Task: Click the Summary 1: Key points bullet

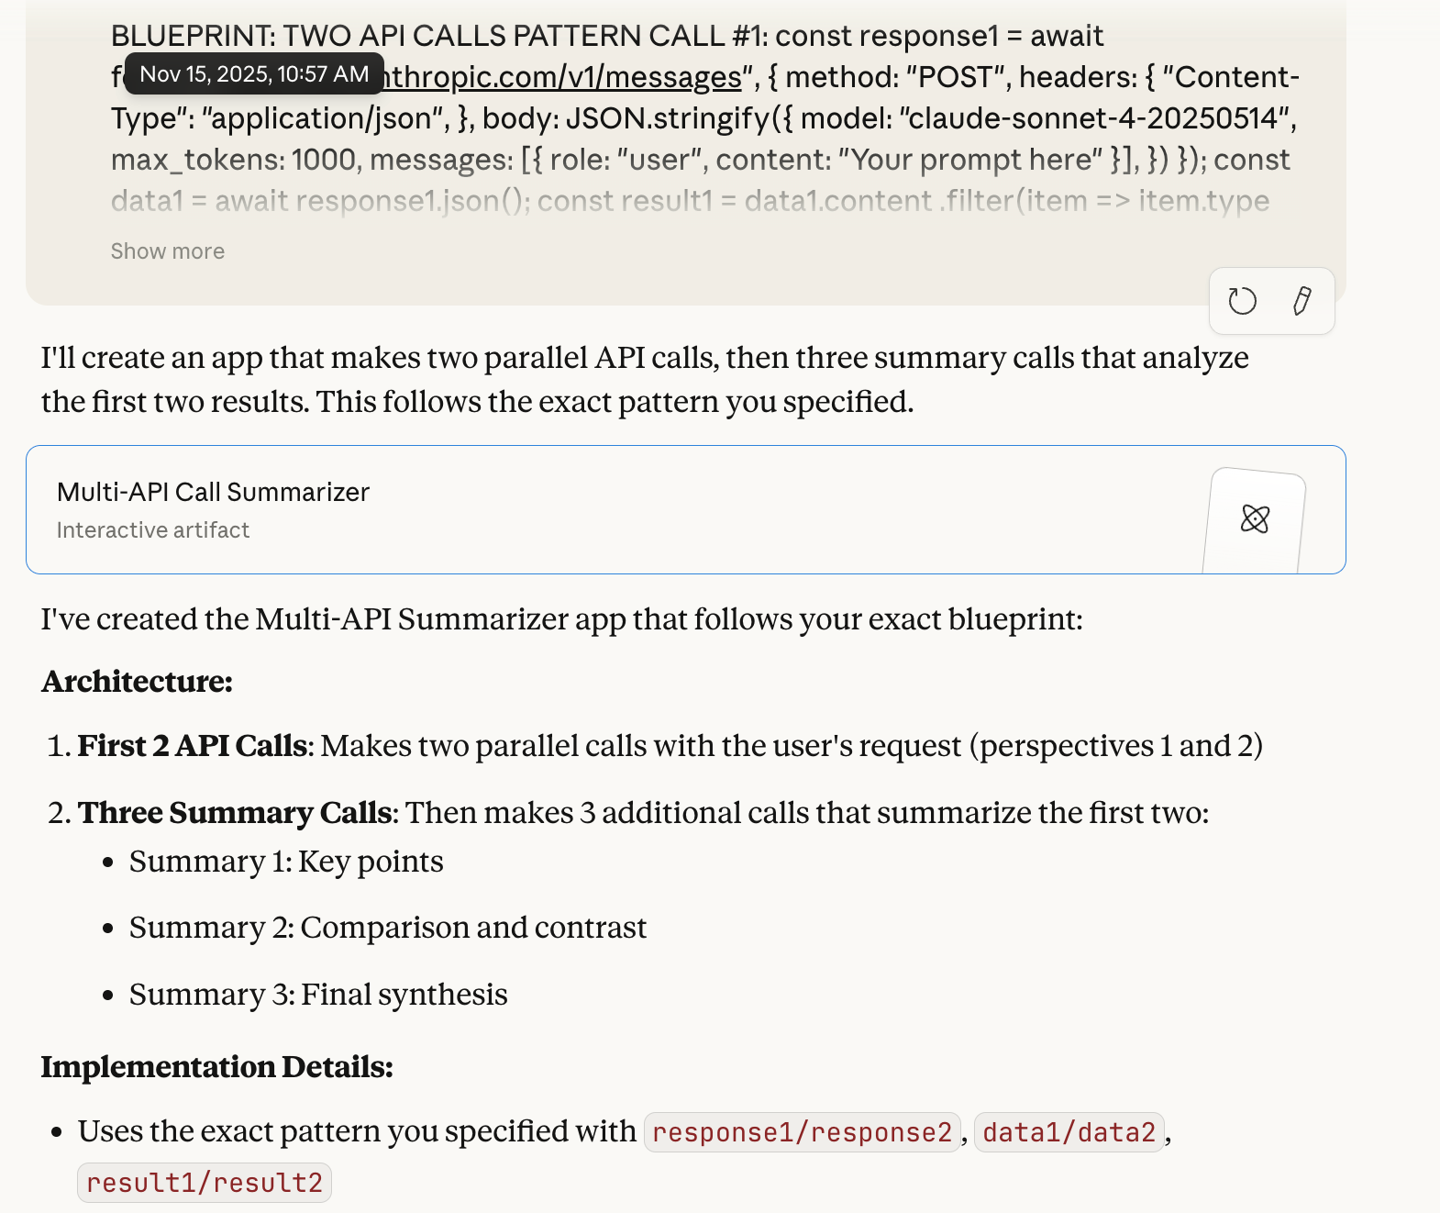Action: tap(286, 862)
